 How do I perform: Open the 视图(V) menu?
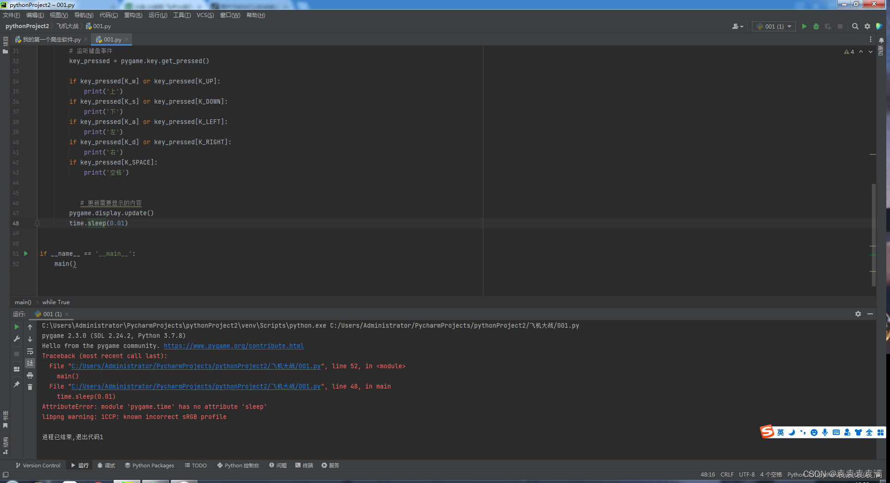pyautogui.click(x=59, y=15)
